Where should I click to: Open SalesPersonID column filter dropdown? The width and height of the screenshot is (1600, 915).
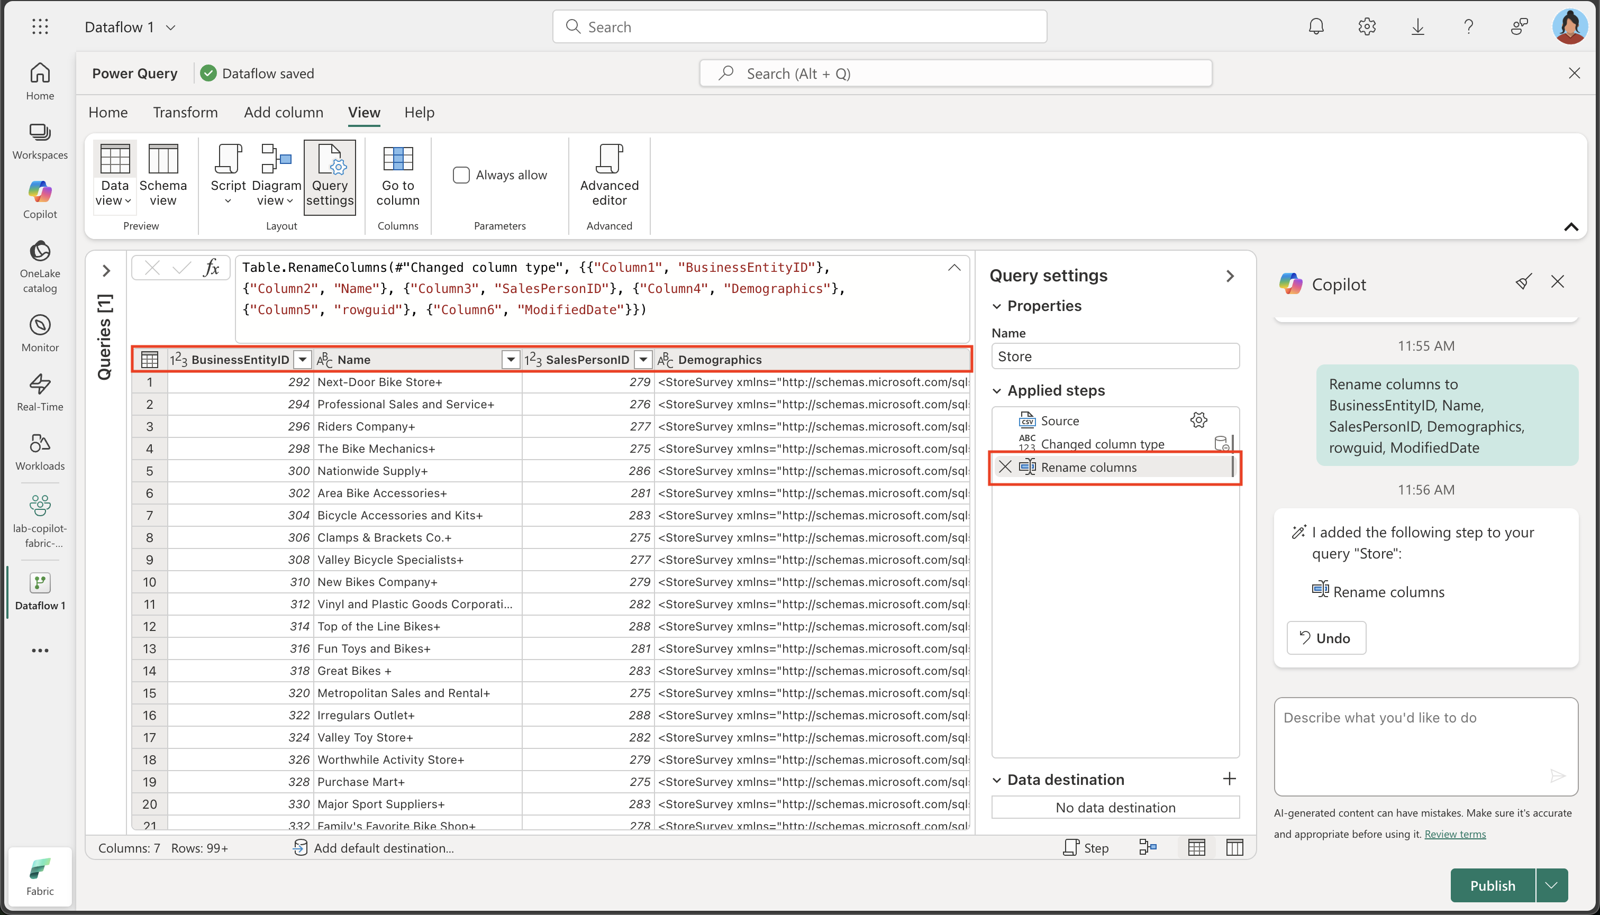pos(643,360)
